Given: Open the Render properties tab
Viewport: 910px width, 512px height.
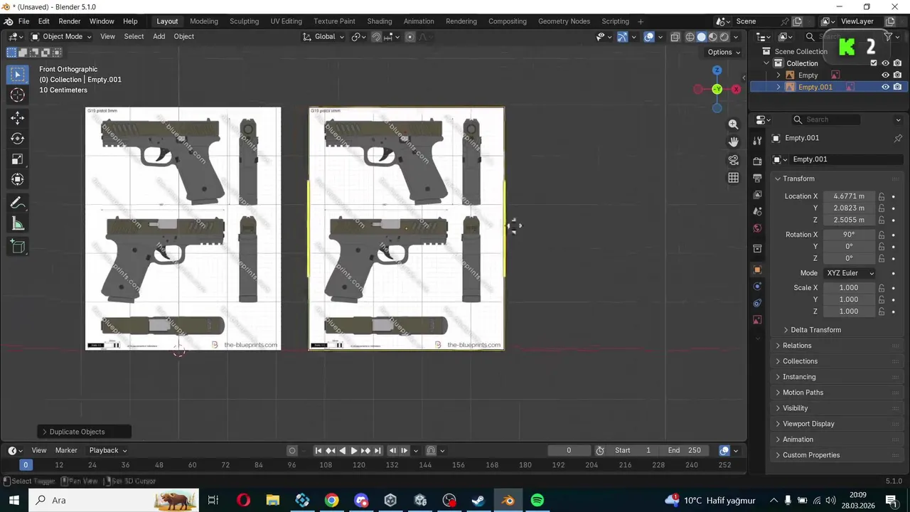Looking at the screenshot, I should (x=757, y=161).
